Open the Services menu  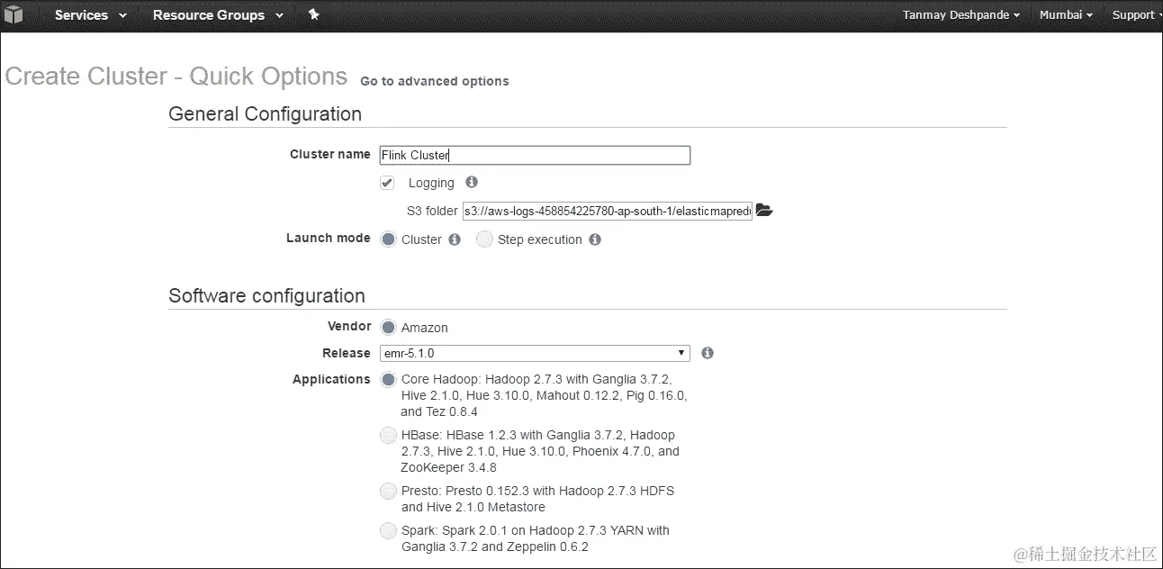point(90,15)
